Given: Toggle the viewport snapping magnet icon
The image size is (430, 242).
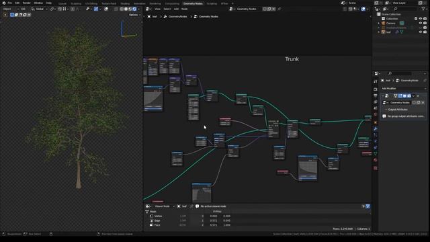Looking at the screenshot, I should coord(60,9).
